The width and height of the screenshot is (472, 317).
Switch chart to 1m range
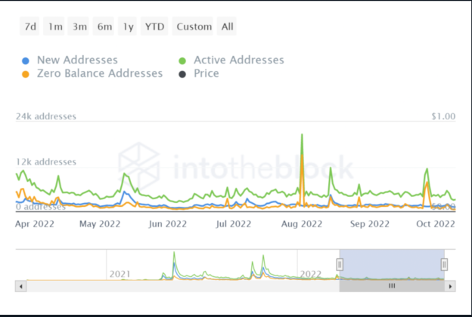pyautogui.click(x=54, y=26)
